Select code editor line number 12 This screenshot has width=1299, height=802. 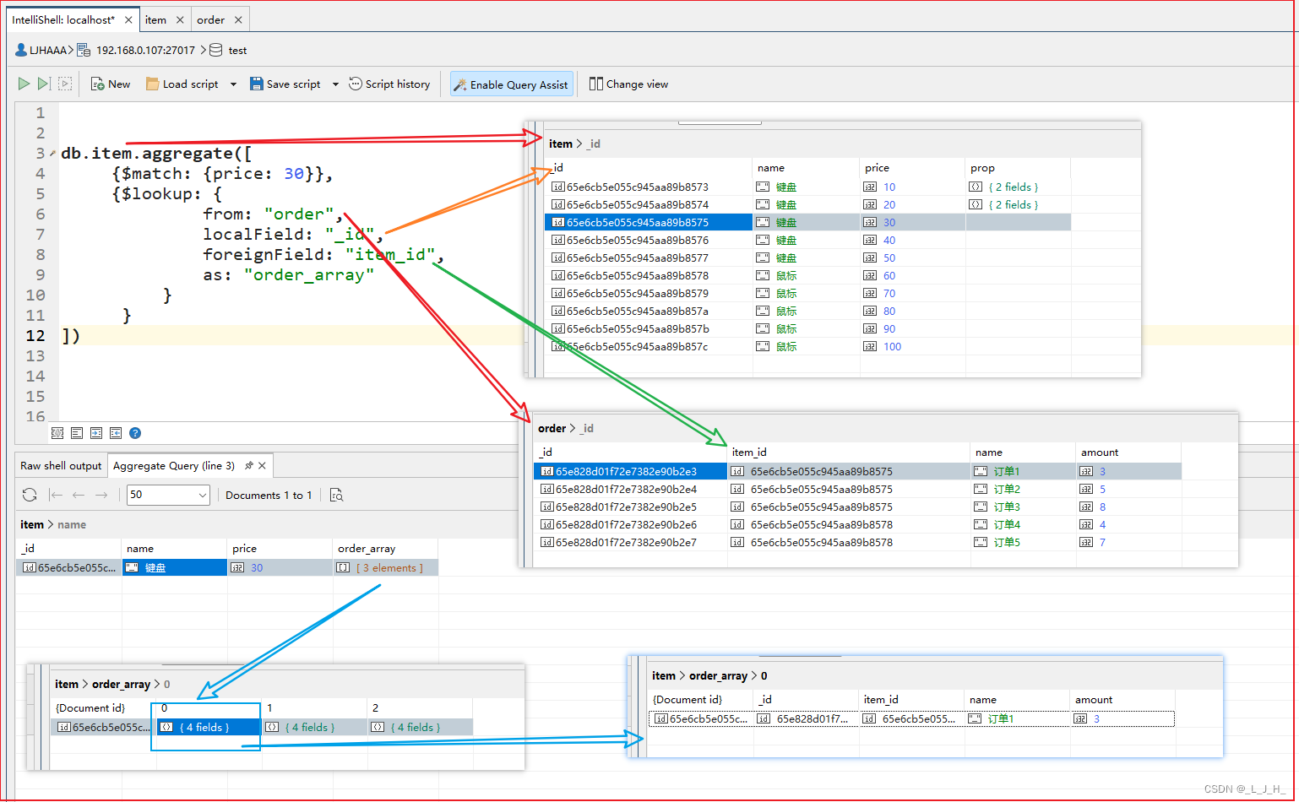35,335
